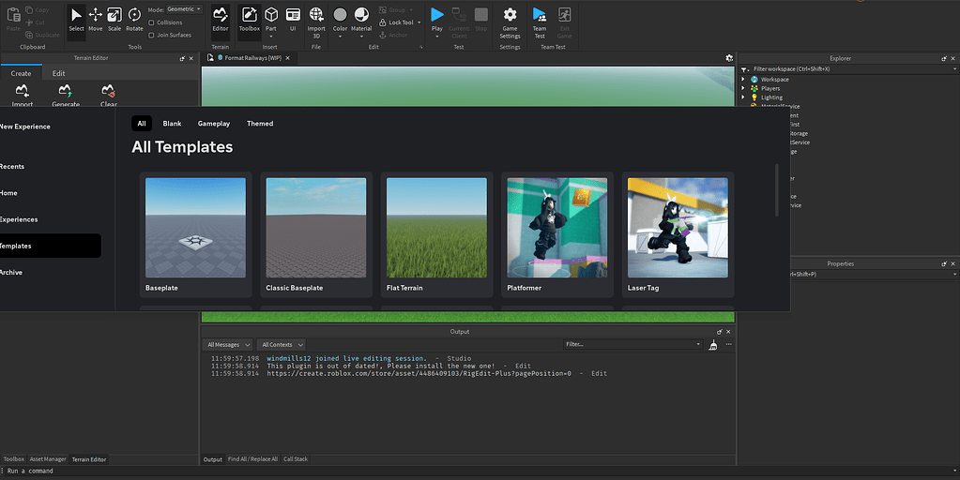960x480 pixels.
Task: Select the Themed templates filter
Action: 260,124
